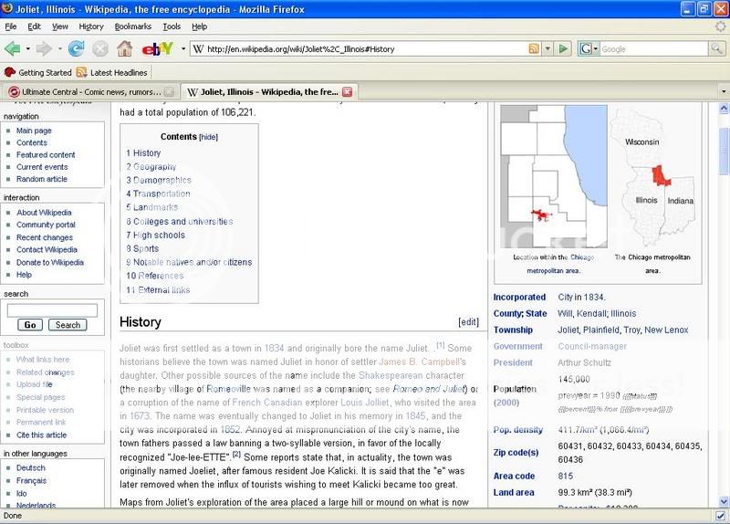
Task: Click the Area code infobox label
Action: coord(514,476)
